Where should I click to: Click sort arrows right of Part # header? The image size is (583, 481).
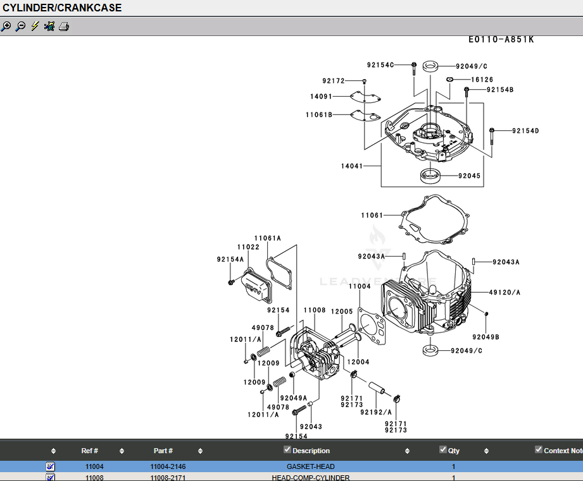coord(200,451)
